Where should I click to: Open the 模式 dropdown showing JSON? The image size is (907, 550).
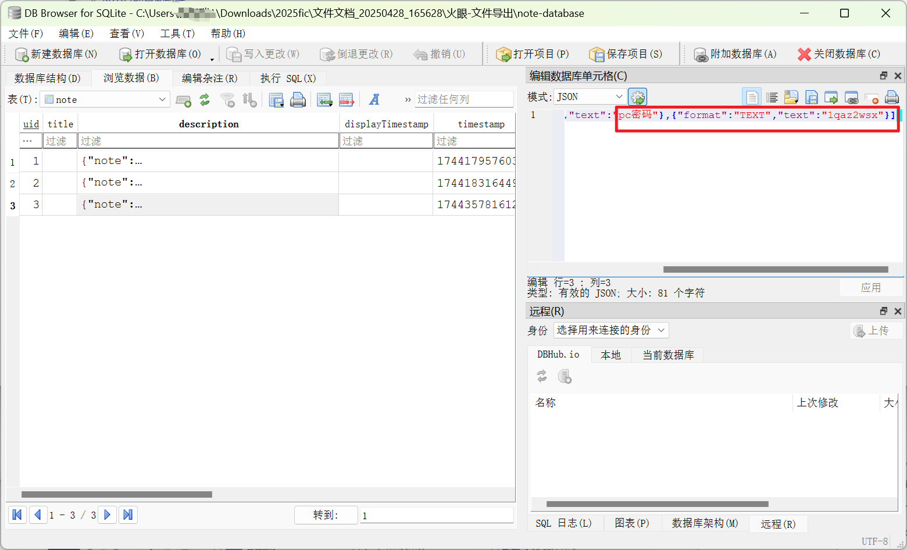tap(590, 97)
